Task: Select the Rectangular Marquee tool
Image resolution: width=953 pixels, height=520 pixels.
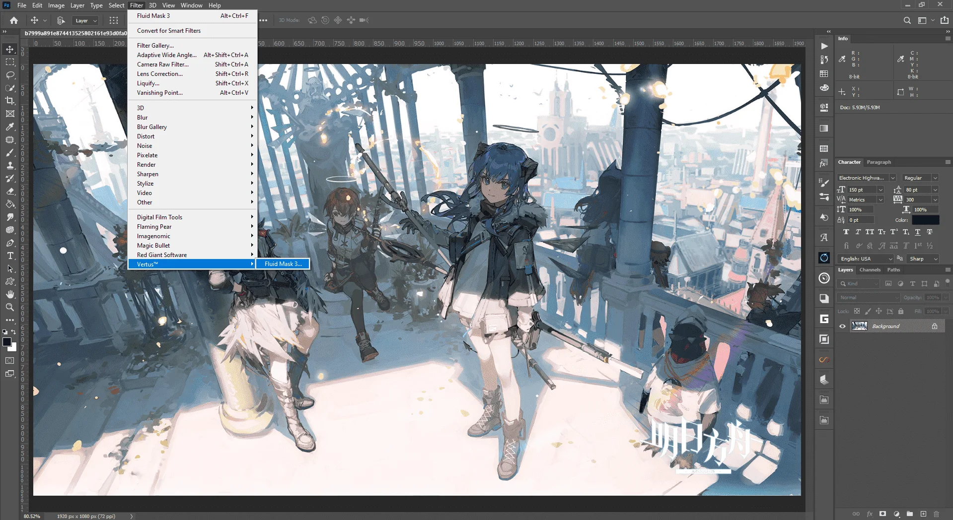Action: tap(10, 62)
